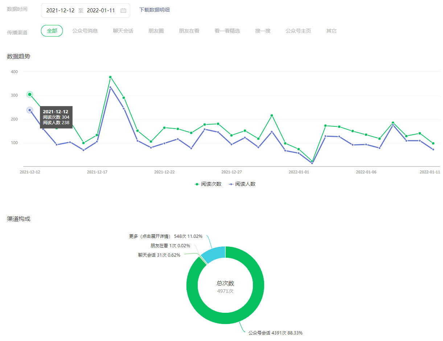Viewport: 443px width, 341px height.
Task: Select 搜一搜 channel filter
Action: (x=263, y=31)
